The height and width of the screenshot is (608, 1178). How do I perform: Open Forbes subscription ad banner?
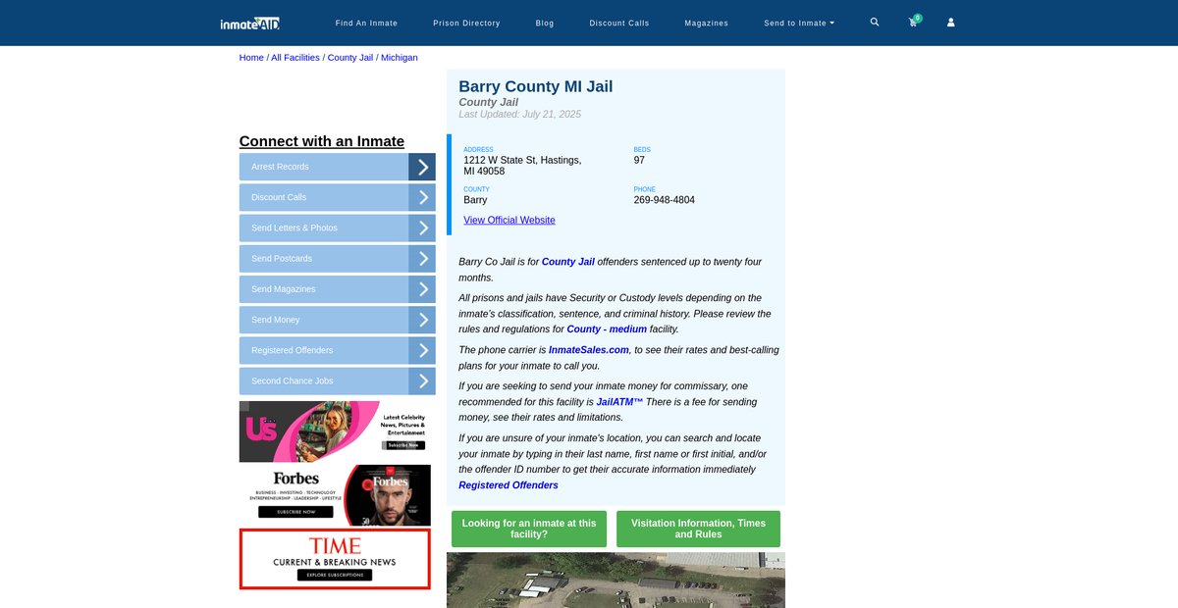coord(335,495)
